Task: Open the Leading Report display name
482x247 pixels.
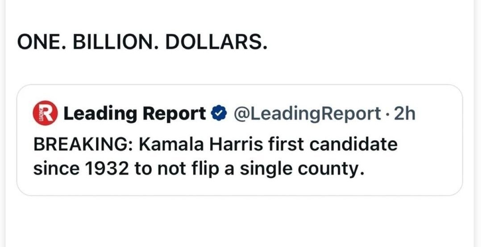Action: point(134,115)
